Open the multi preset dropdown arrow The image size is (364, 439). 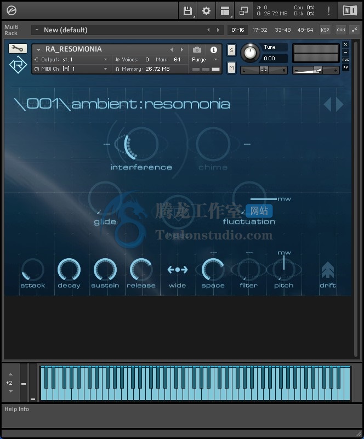click(x=37, y=30)
